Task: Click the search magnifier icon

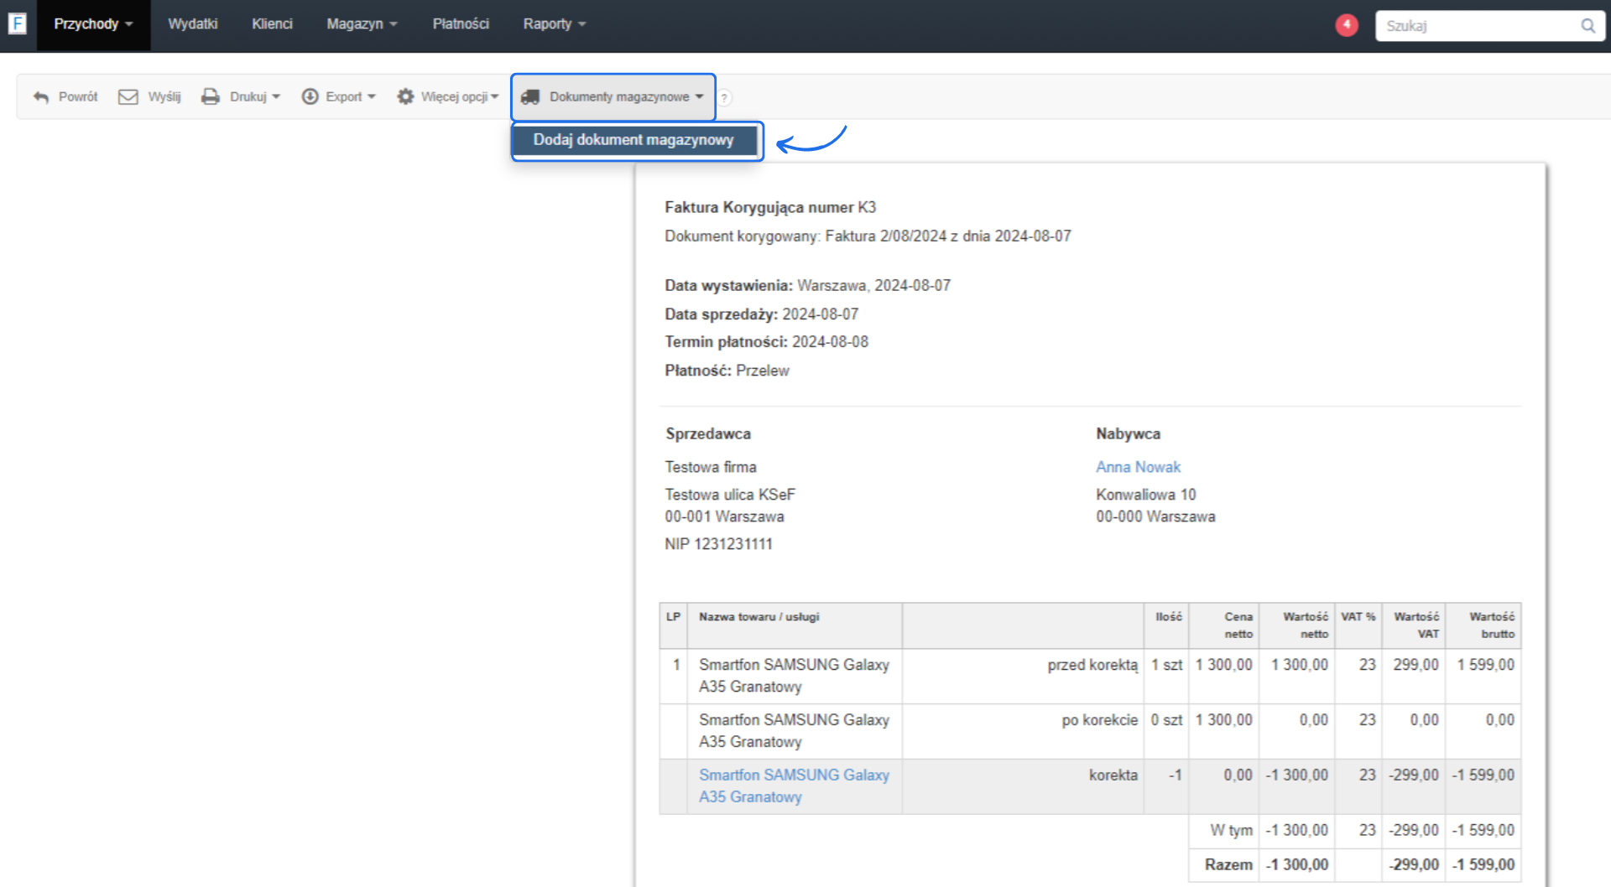Action: pos(1588,26)
